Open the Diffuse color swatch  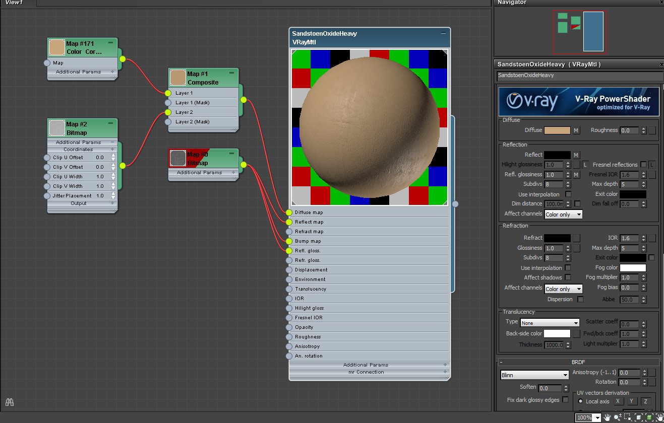[x=558, y=130]
